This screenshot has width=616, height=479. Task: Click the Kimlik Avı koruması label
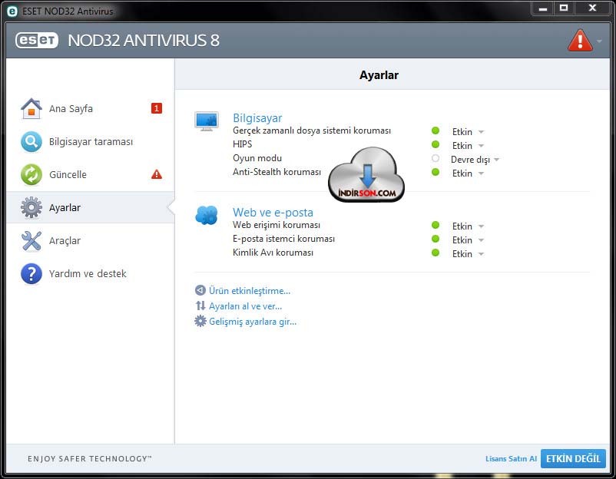(273, 253)
